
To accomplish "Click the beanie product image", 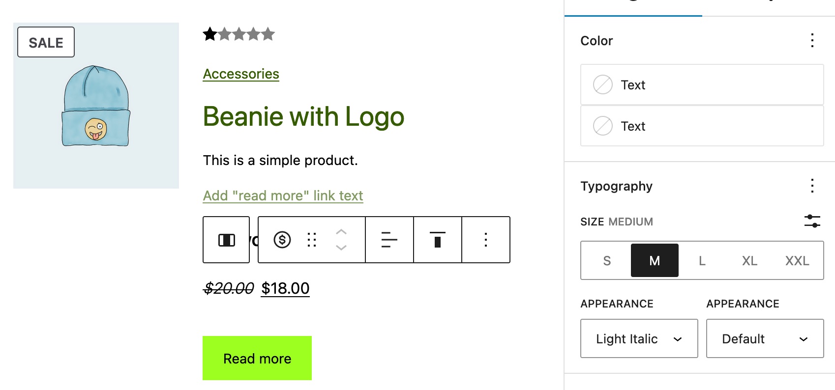I will pyautogui.click(x=96, y=106).
